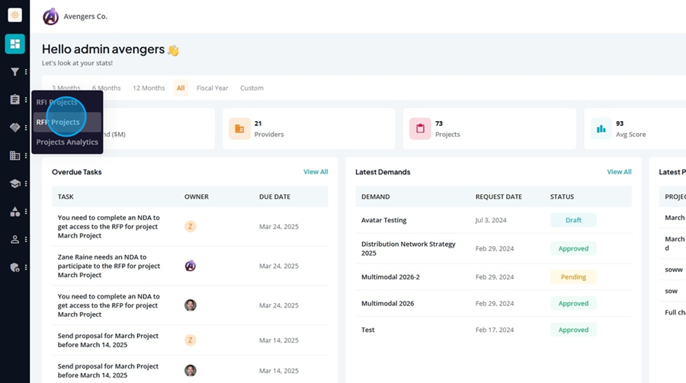Click the Approved badge for Test demand
The height and width of the screenshot is (383, 686).
[573, 330]
